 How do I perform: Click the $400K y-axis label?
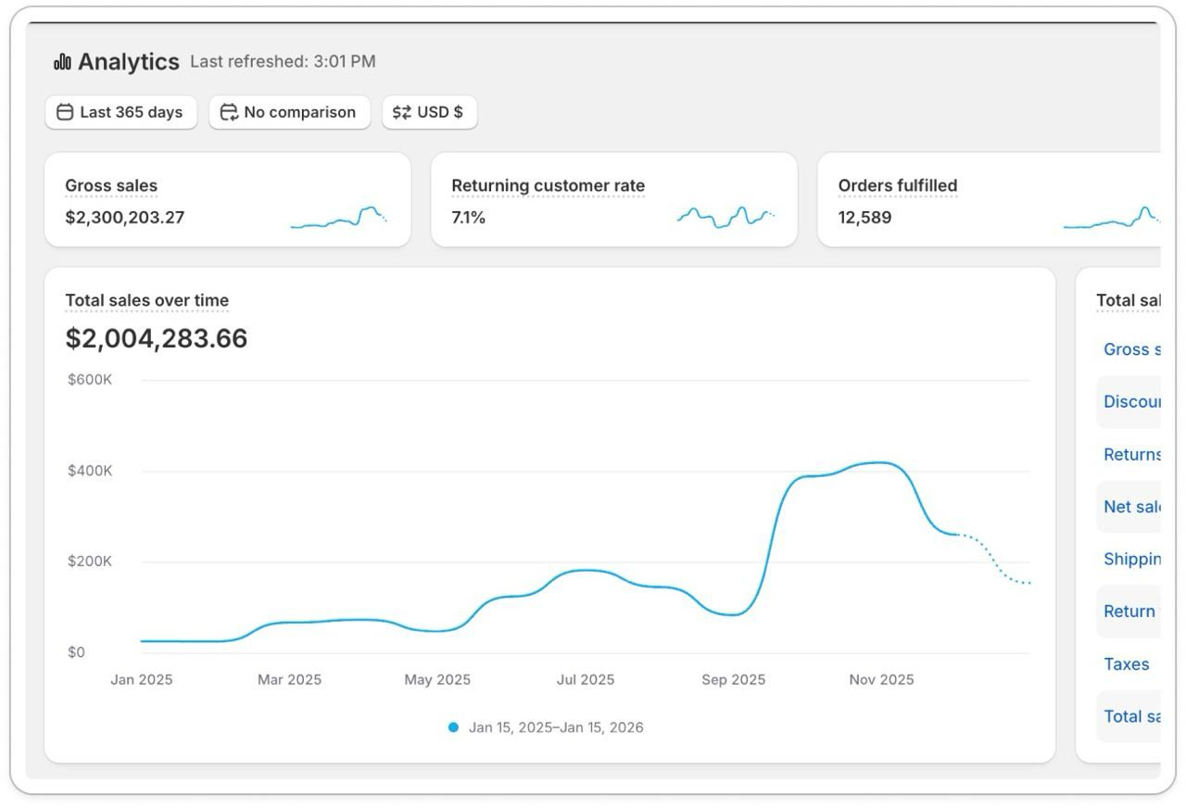[90, 471]
